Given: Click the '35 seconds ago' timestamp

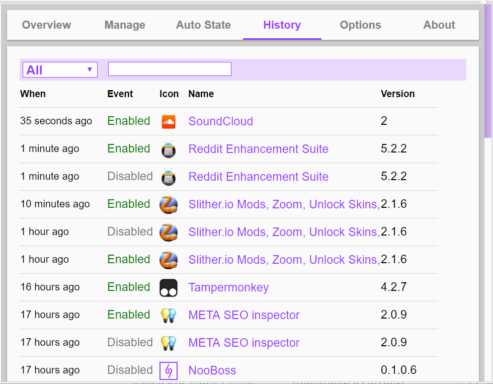Looking at the screenshot, I should [56, 121].
